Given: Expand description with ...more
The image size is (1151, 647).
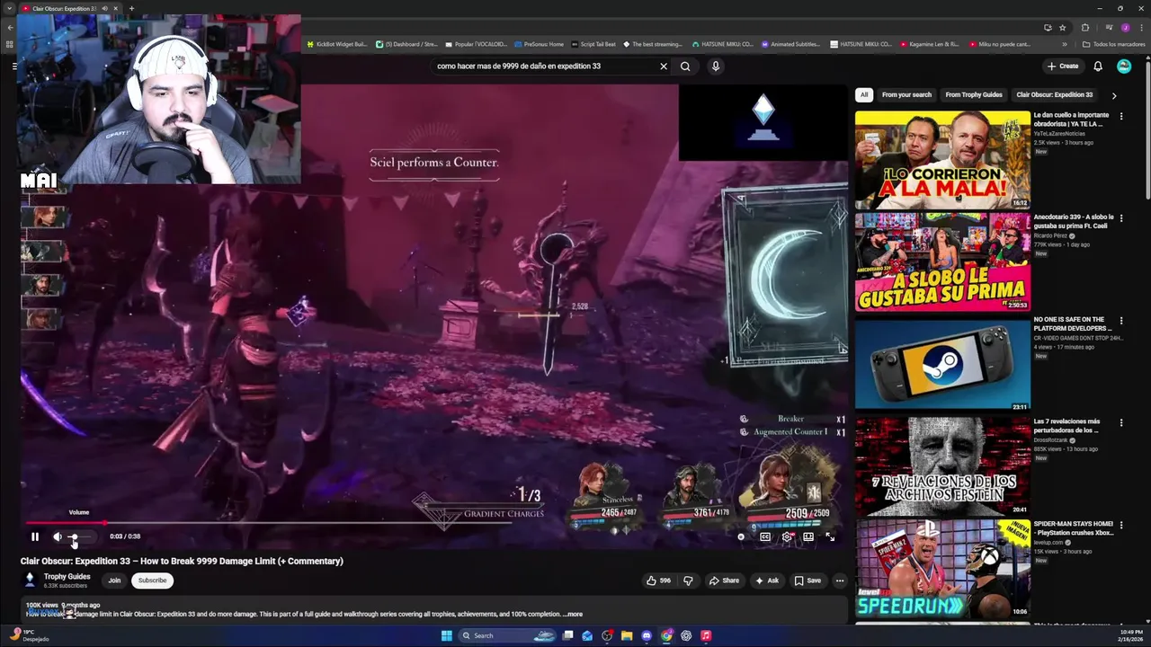Looking at the screenshot, I should click(573, 615).
